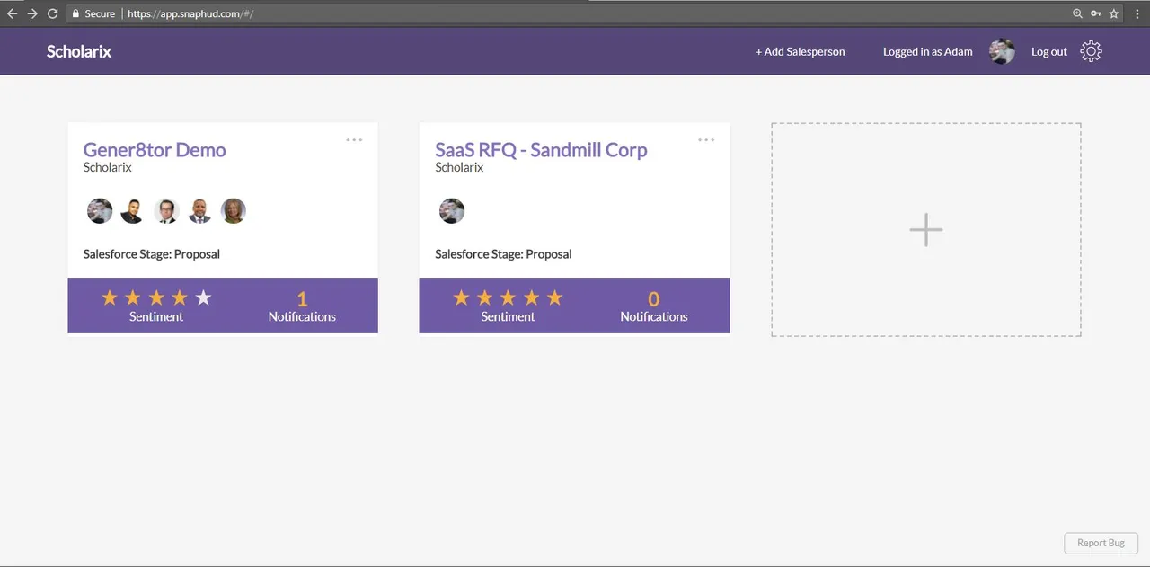
Task: Set SaaS RFQ sentiment to four stars
Action: click(x=532, y=297)
